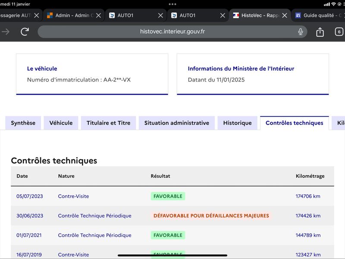Tap the cellular signal bars icon
Screen dimensions: 345x259
(x=327, y=4)
